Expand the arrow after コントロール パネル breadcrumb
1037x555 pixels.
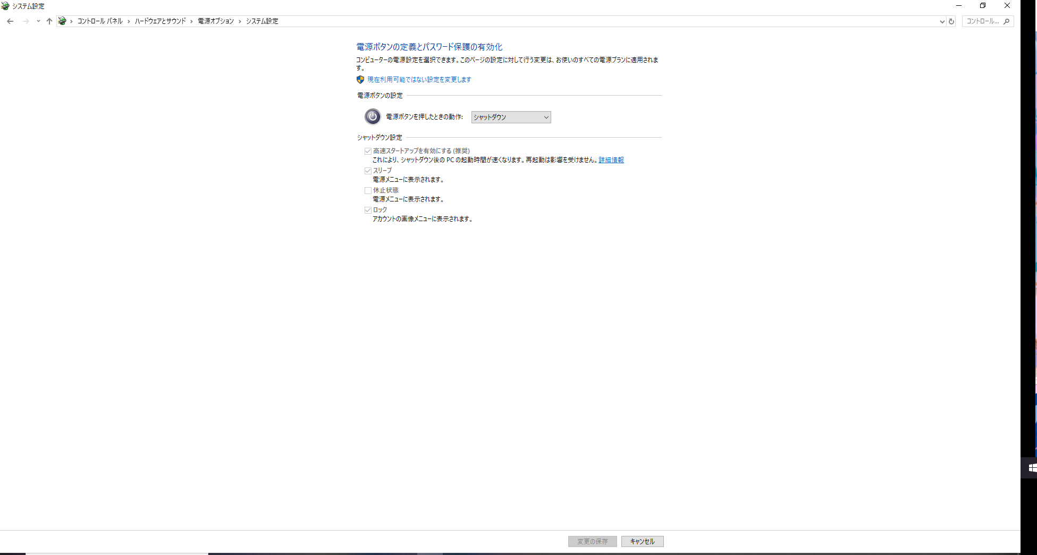[x=129, y=21]
